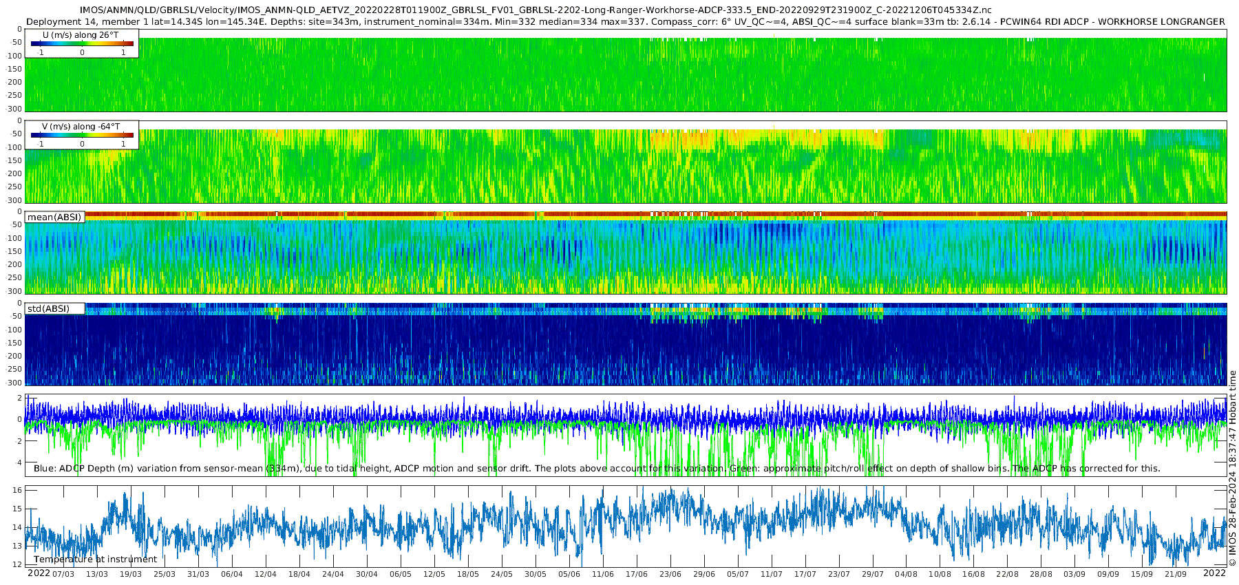Click the U velocity colorbar in the legend
This screenshot has height=585, width=1239.
pyautogui.click(x=82, y=44)
